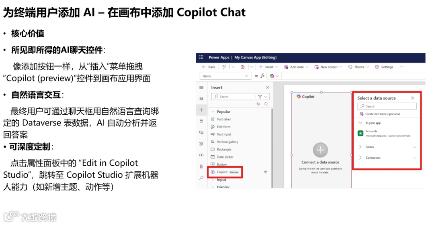Open the Variables (x) sidebar icon
The width and height of the screenshot is (434, 225).
coord(201,155)
